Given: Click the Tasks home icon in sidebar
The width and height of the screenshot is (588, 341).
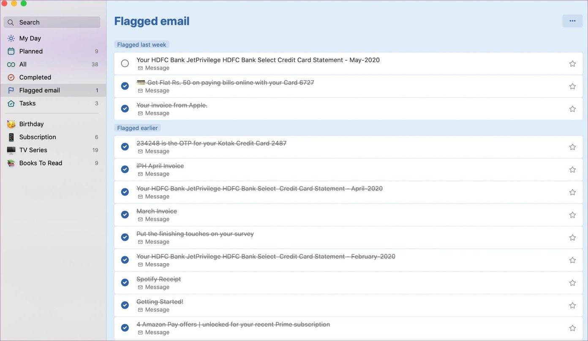Looking at the screenshot, I should 11,103.
